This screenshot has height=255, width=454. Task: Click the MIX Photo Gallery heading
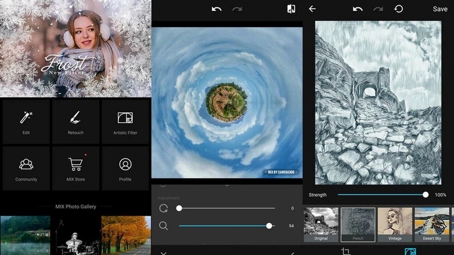pos(75,207)
